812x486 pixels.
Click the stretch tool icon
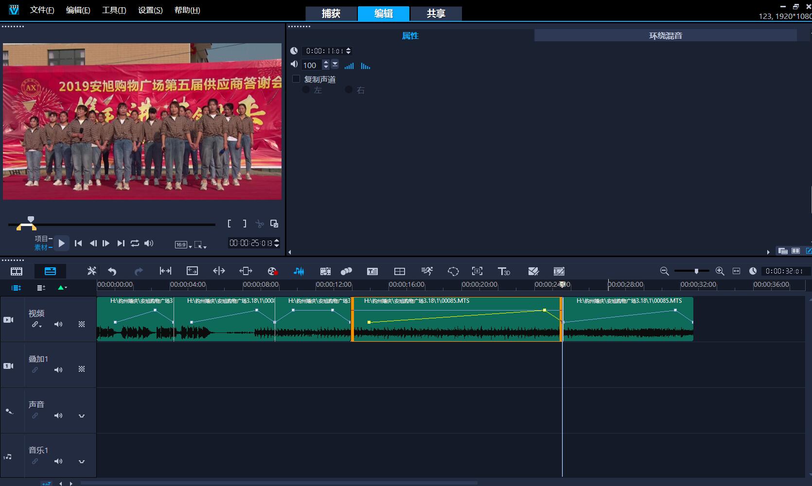pyautogui.click(x=192, y=271)
